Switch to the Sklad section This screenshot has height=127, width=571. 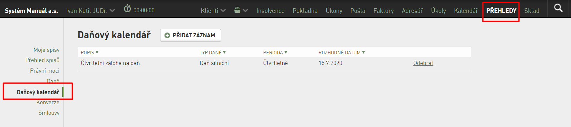[x=532, y=11]
